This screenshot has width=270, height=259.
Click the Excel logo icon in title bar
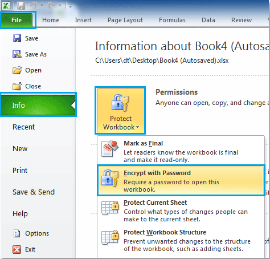[x=6, y=6]
